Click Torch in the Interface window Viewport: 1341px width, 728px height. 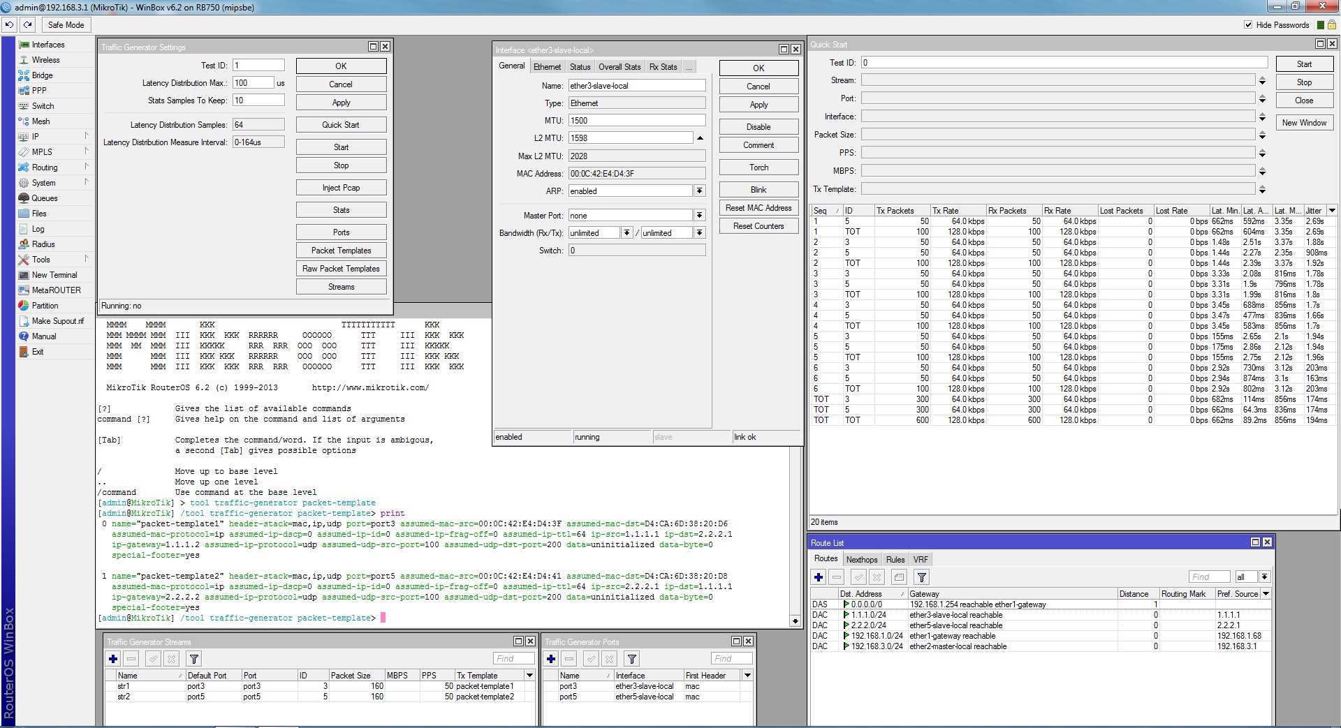(x=759, y=168)
